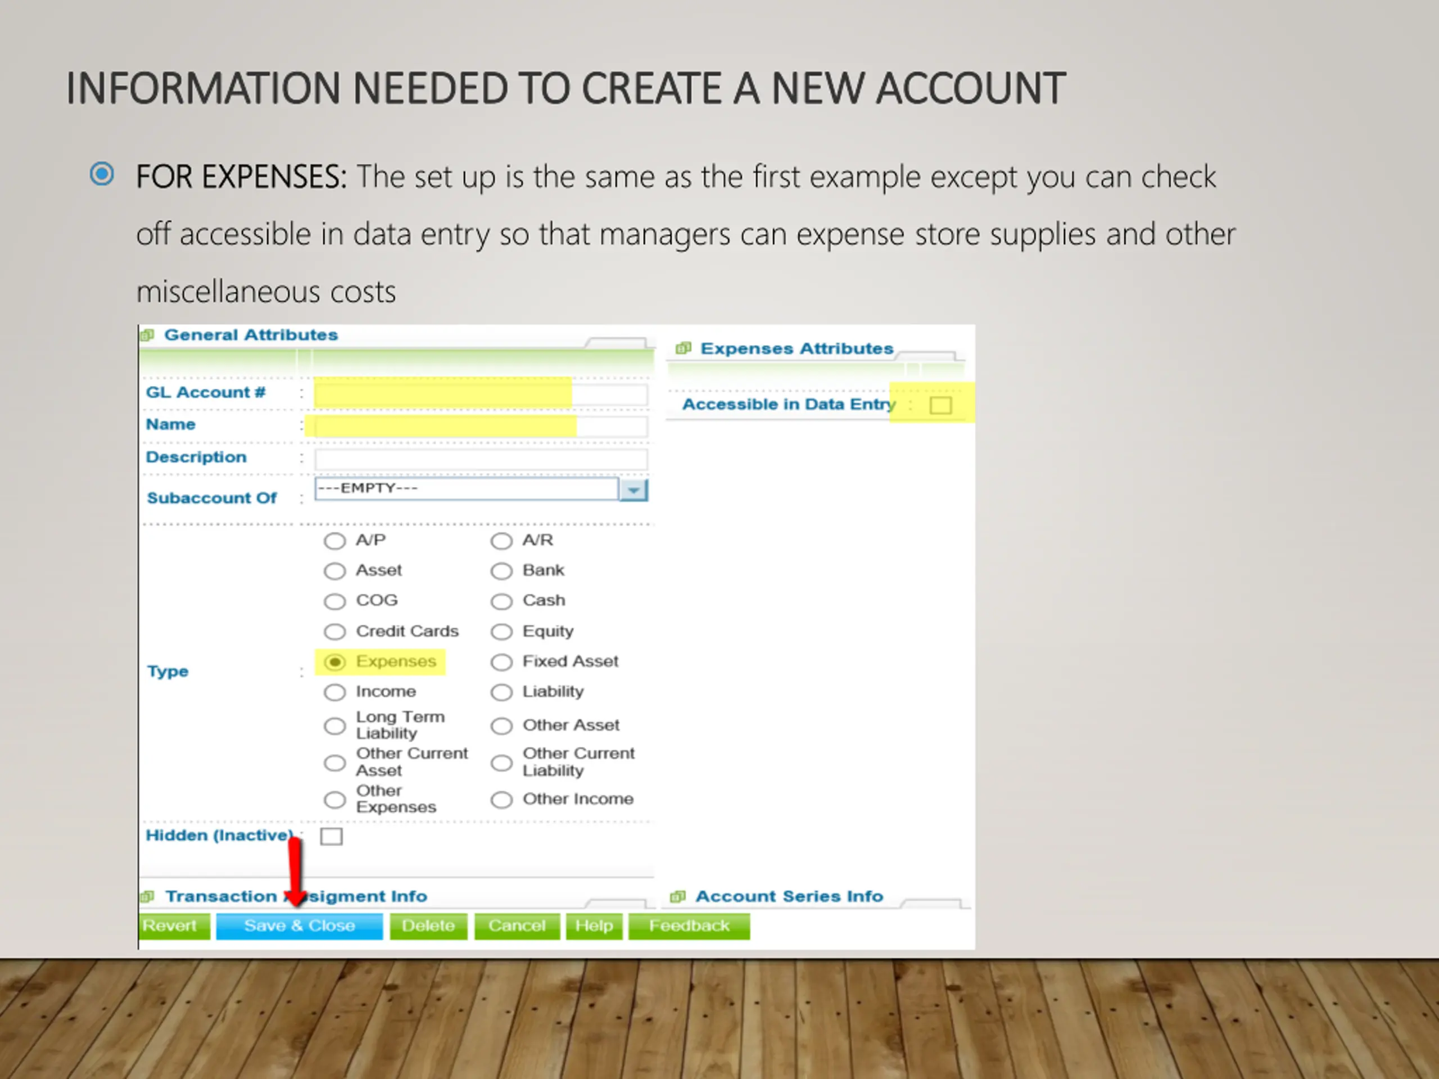Collapse General Attributes panel tab handle
Viewport: 1439px width, 1079px height.
click(615, 343)
